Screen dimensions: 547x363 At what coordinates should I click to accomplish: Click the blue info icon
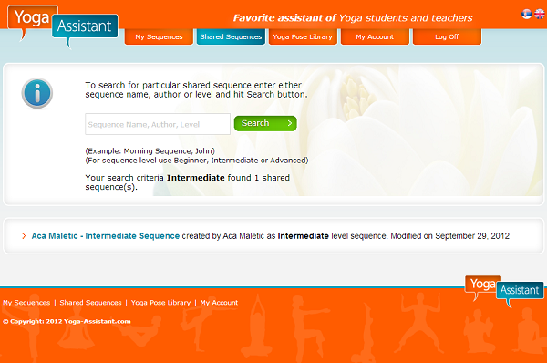37,93
